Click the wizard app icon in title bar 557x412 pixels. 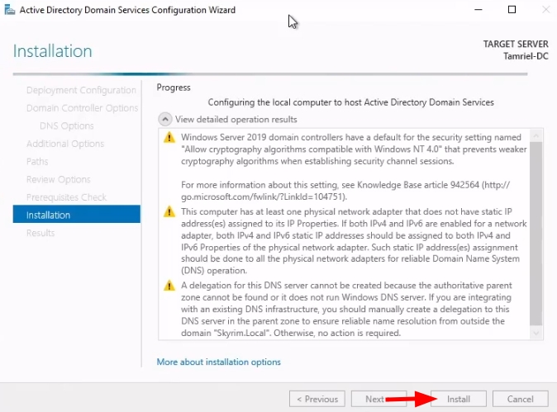click(x=8, y=10)
